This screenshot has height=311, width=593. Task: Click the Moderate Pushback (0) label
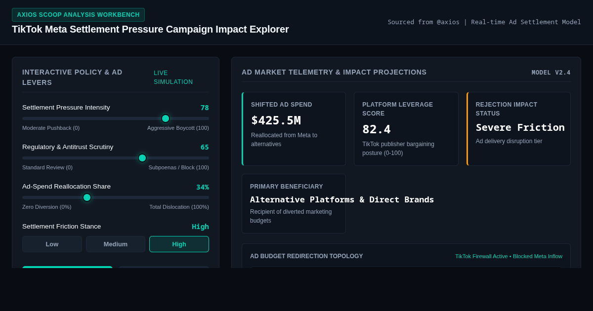point(51,128)
